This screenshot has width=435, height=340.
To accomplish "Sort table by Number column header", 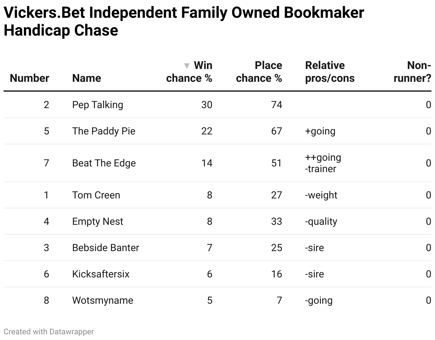I will (x=30, y=78).
